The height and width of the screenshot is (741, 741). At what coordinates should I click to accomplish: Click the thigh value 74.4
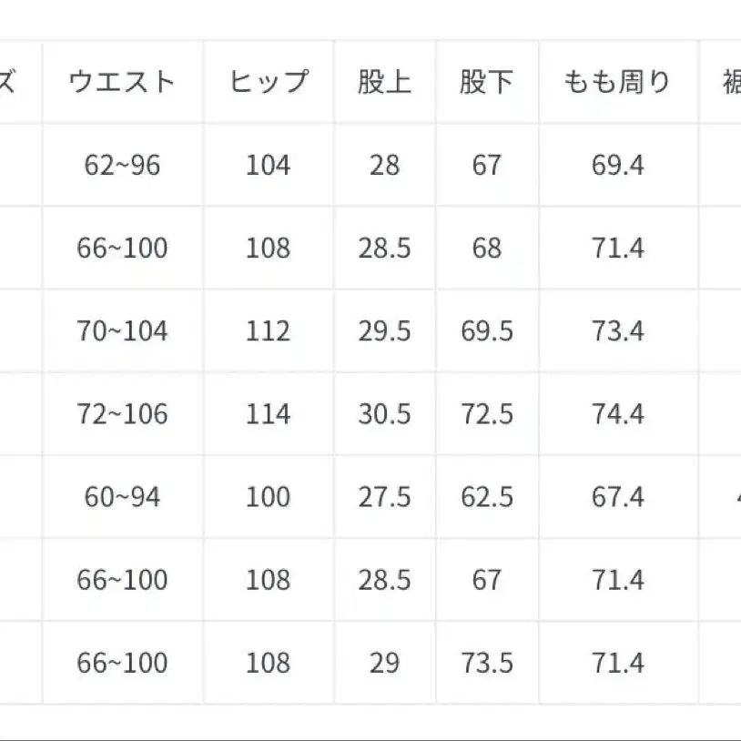[618, 414]
